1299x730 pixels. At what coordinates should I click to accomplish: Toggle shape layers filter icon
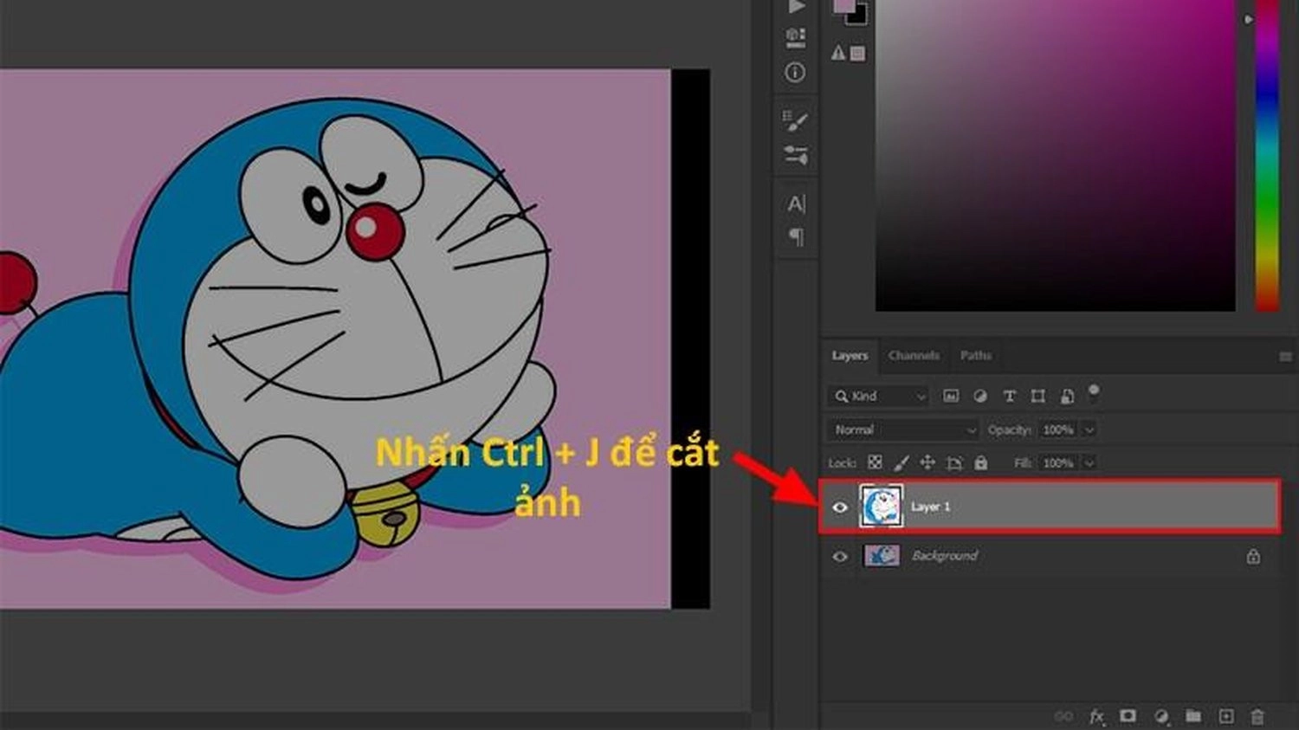coord(1037,397)
